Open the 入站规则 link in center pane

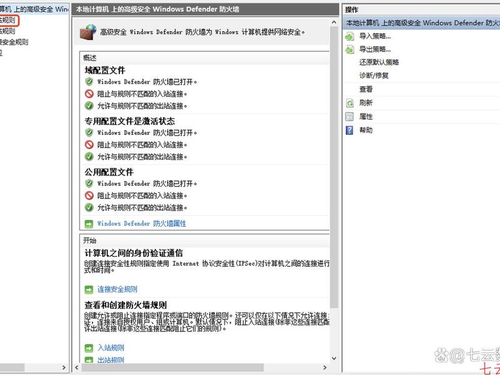click(x=111, y=348)
